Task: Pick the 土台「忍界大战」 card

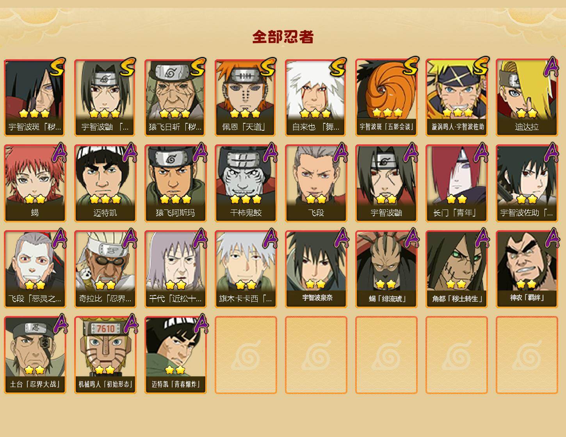Action: 35,355
